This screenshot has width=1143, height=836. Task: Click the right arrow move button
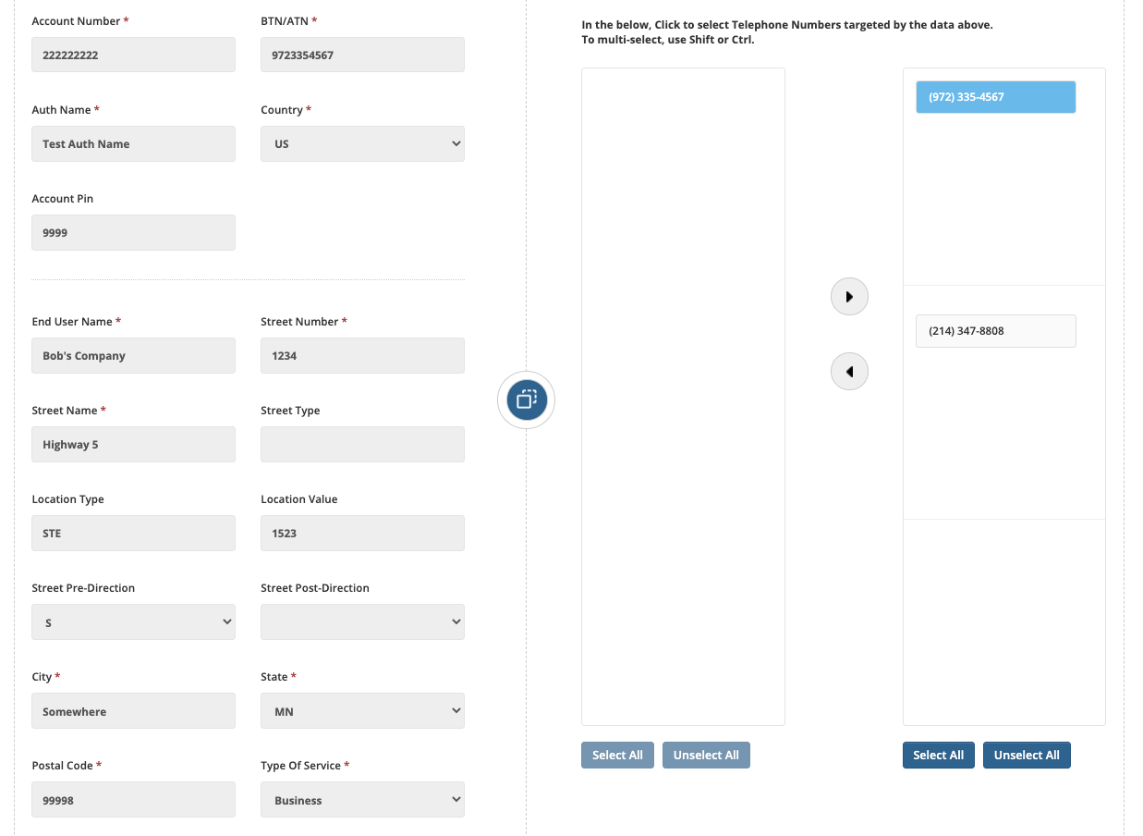[849, 297]
